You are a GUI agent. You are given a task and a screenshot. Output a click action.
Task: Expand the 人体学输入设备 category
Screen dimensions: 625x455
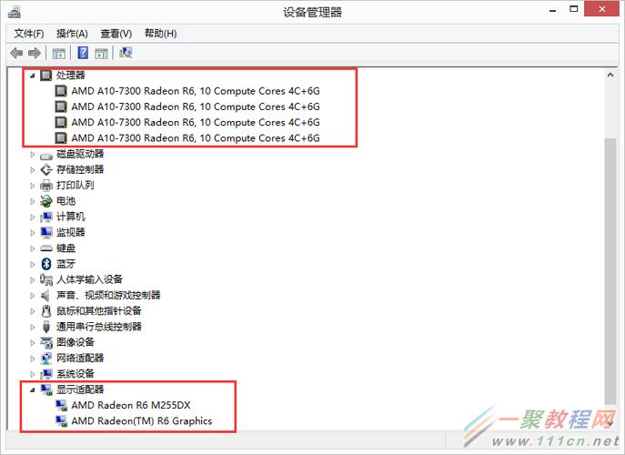(33, 280)
